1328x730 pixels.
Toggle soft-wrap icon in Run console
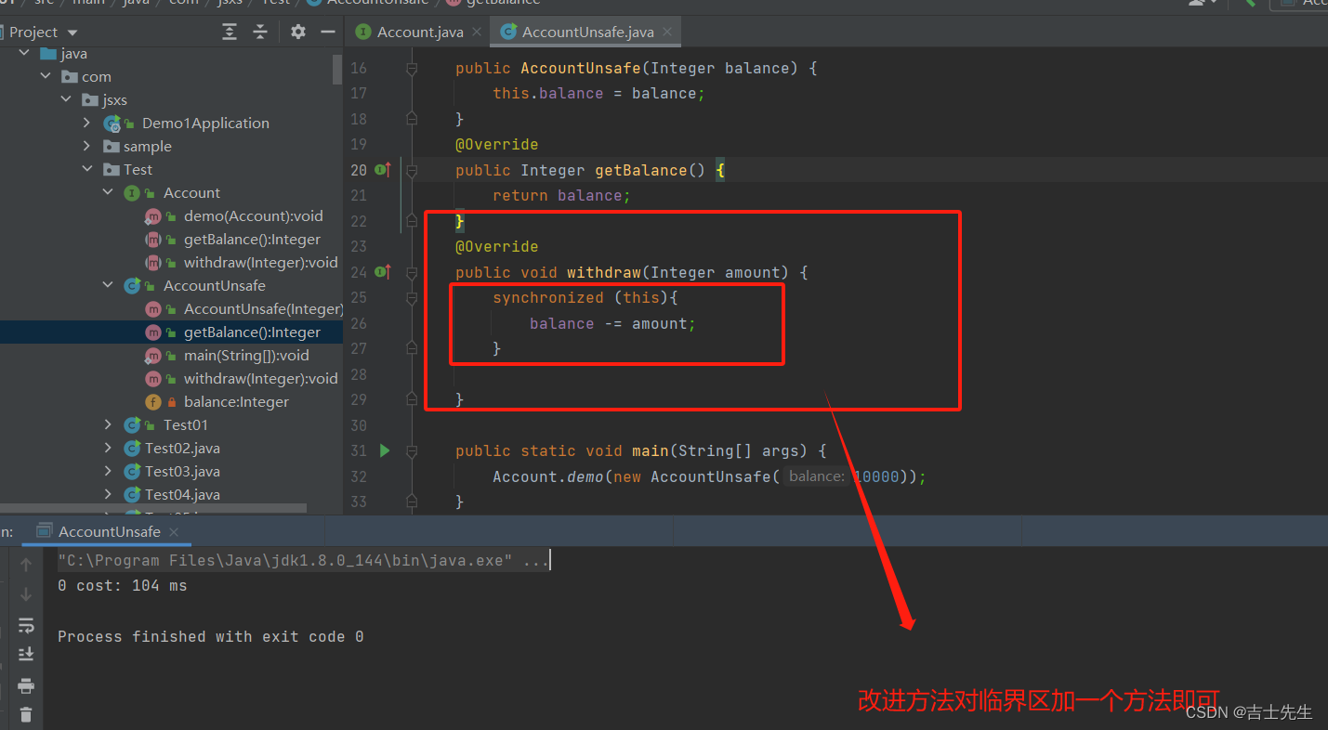26,625
